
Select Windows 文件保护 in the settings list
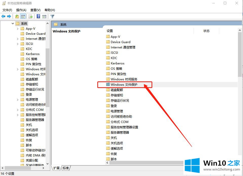(x=124, y=85)
